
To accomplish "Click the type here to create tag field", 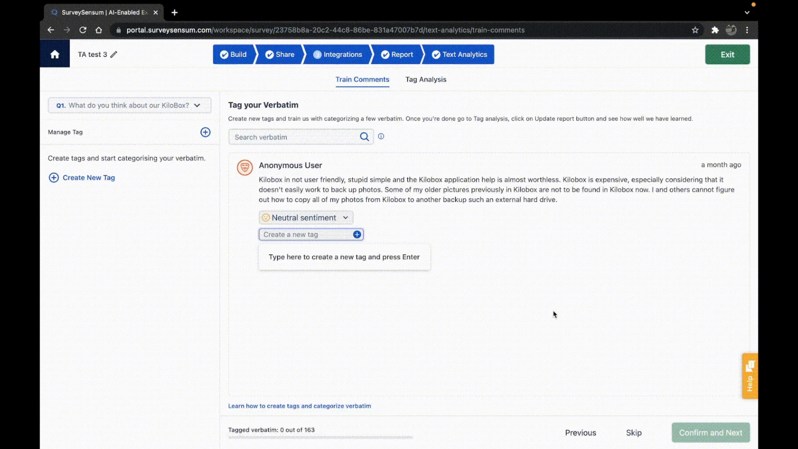I will [x=344, y=256].
